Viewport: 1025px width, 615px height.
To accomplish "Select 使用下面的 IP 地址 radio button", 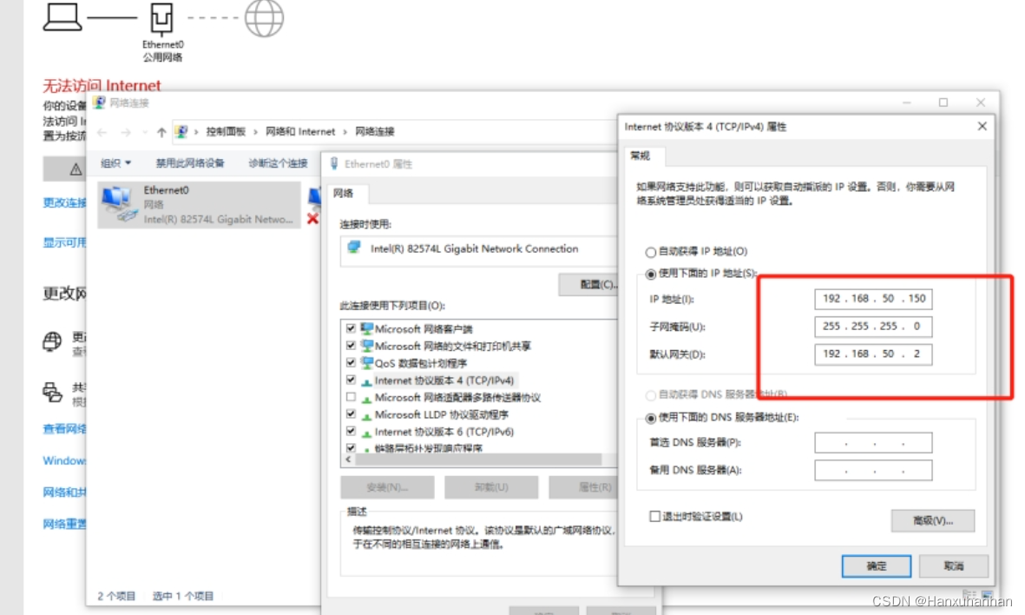I will tap(650, 274).
